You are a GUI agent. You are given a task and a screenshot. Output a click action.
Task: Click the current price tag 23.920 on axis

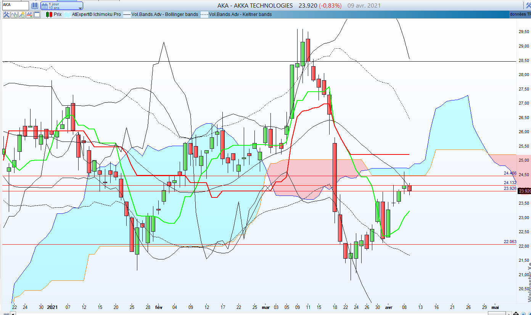click(x=524, y=191)
